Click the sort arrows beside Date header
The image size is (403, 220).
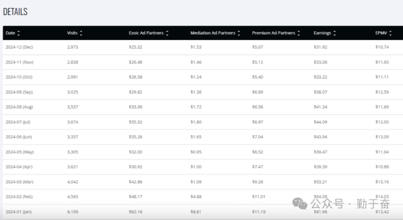pos(19,33)
